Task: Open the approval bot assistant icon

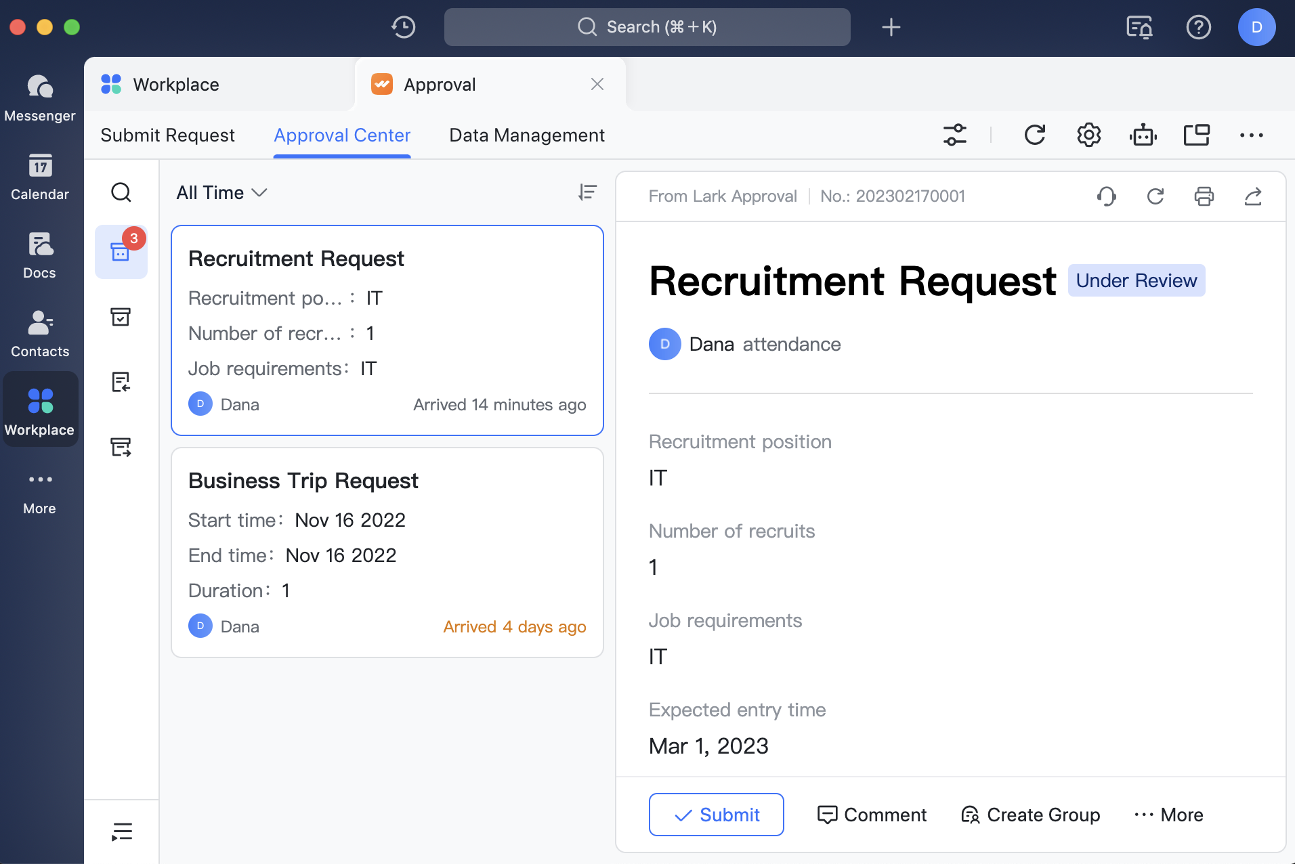Action: coord(1143,135)
